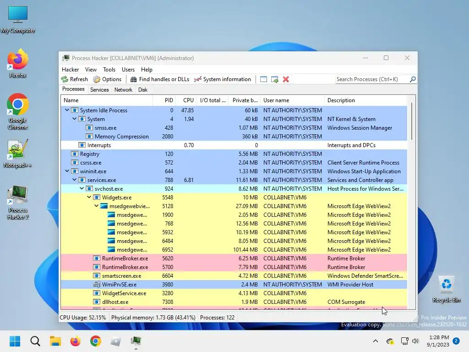469x352 pixels.
Task: Open the View menu
Action: (x=91, y=70)
